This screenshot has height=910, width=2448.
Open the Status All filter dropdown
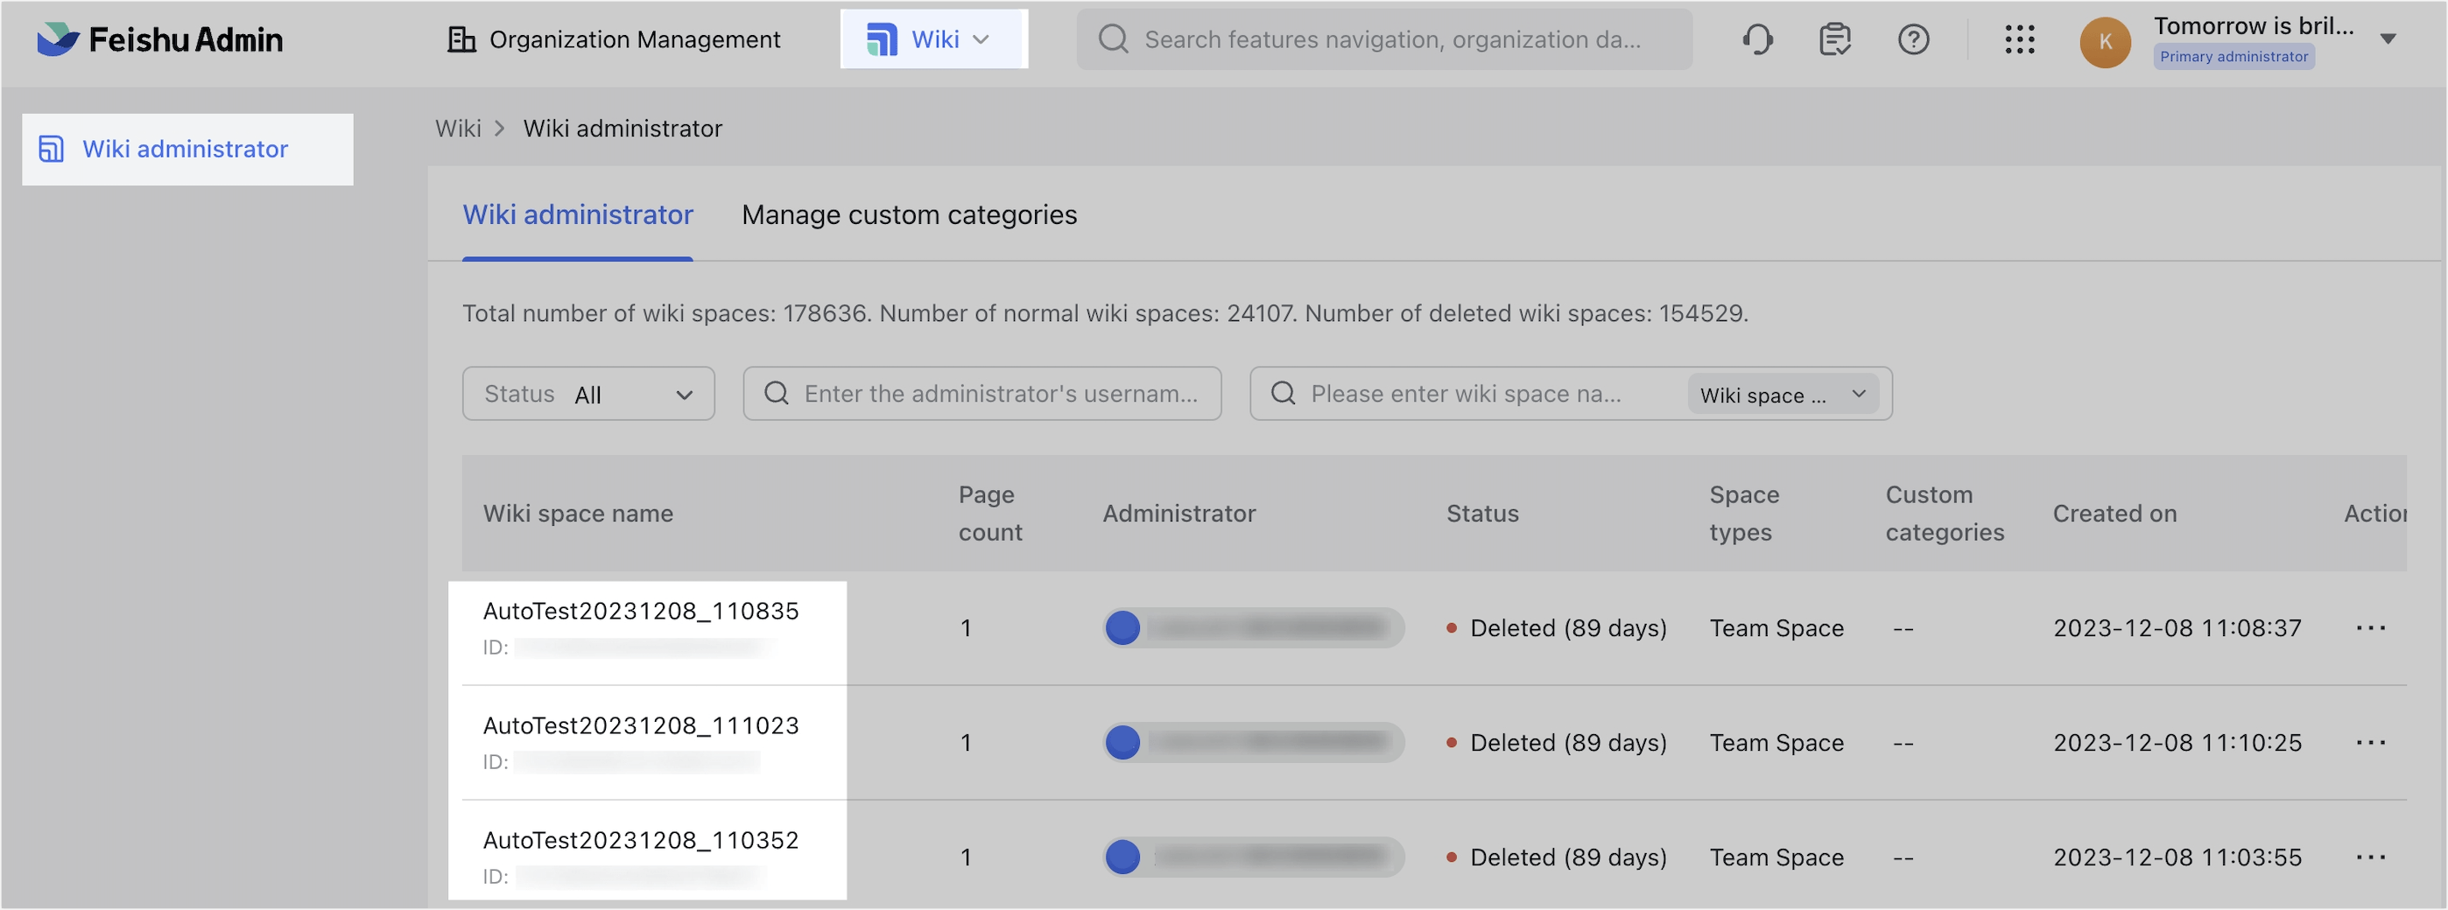588,393
